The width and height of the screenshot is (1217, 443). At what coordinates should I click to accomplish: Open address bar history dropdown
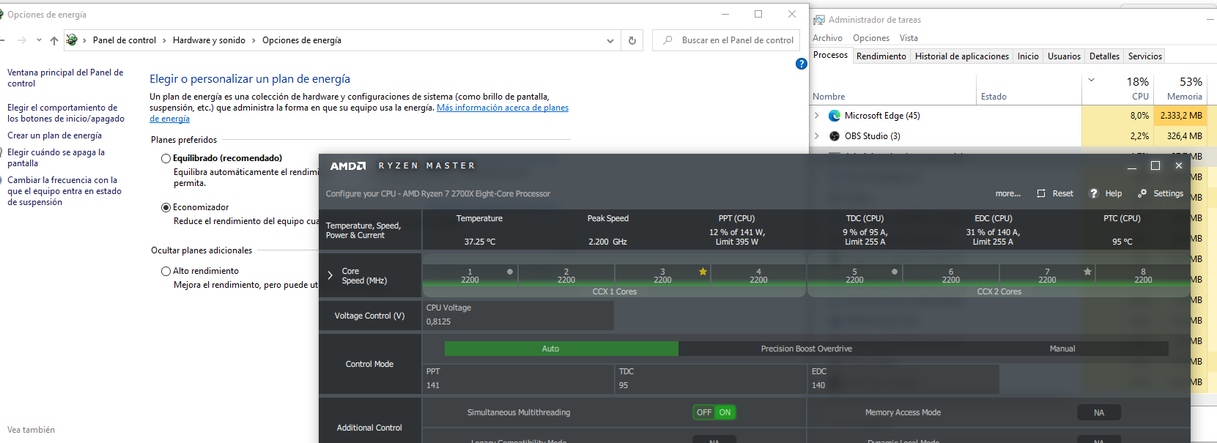point(610,41)
